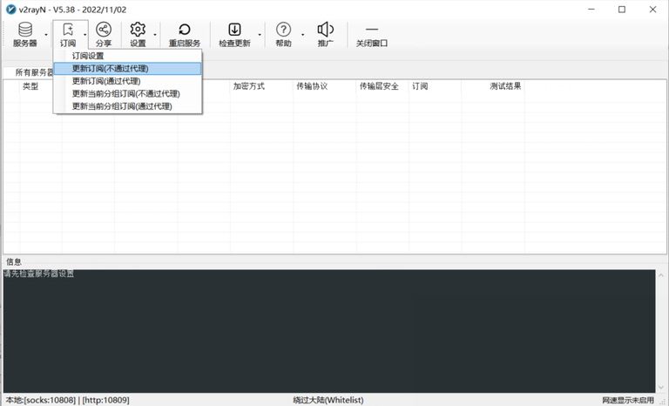The image size is (669, 406).
Task: Select 更新当前分组订阅(不通过代理) menu item
Action: pyautogui.click(x=125, y=93)
